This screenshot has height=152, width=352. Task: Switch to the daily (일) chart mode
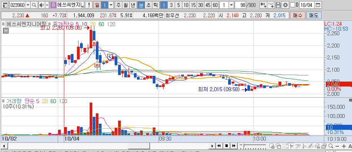click(97, 5)
